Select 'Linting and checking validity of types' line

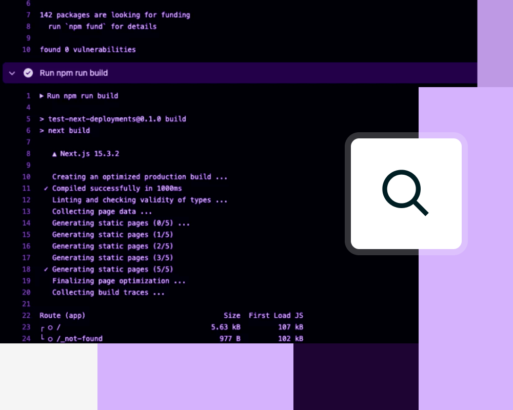(x=140, y=200)
